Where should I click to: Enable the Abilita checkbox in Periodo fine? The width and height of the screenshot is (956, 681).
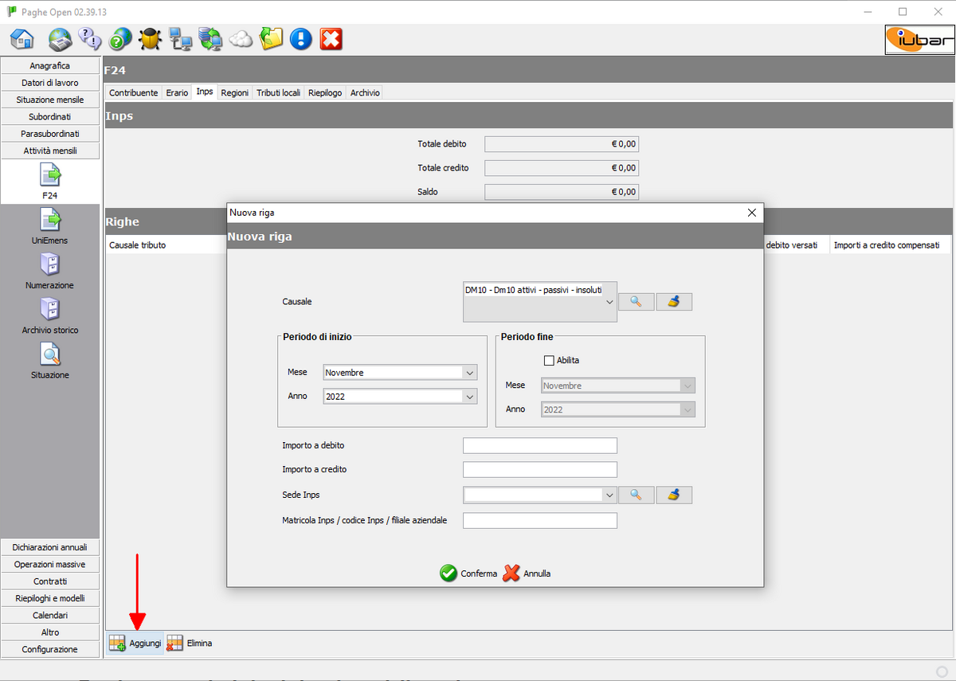click(549, 360)
